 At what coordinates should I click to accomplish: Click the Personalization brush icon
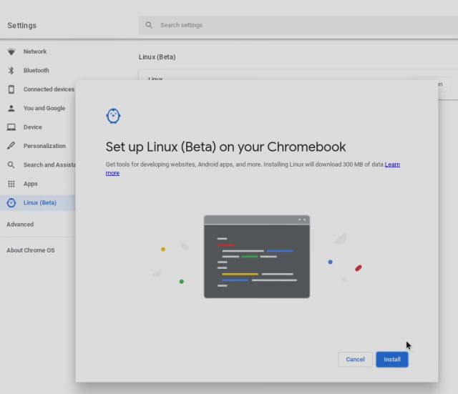coord(11,146)
